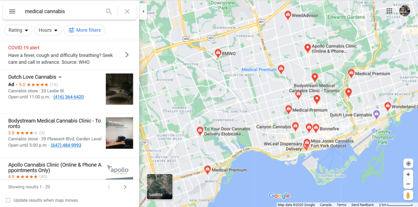Switch to Satellite view thumbnail
This screenshot has height=207, width=418.
(160, 187)
